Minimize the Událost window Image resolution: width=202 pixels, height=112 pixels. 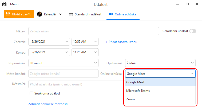click(x=178, y=5)
